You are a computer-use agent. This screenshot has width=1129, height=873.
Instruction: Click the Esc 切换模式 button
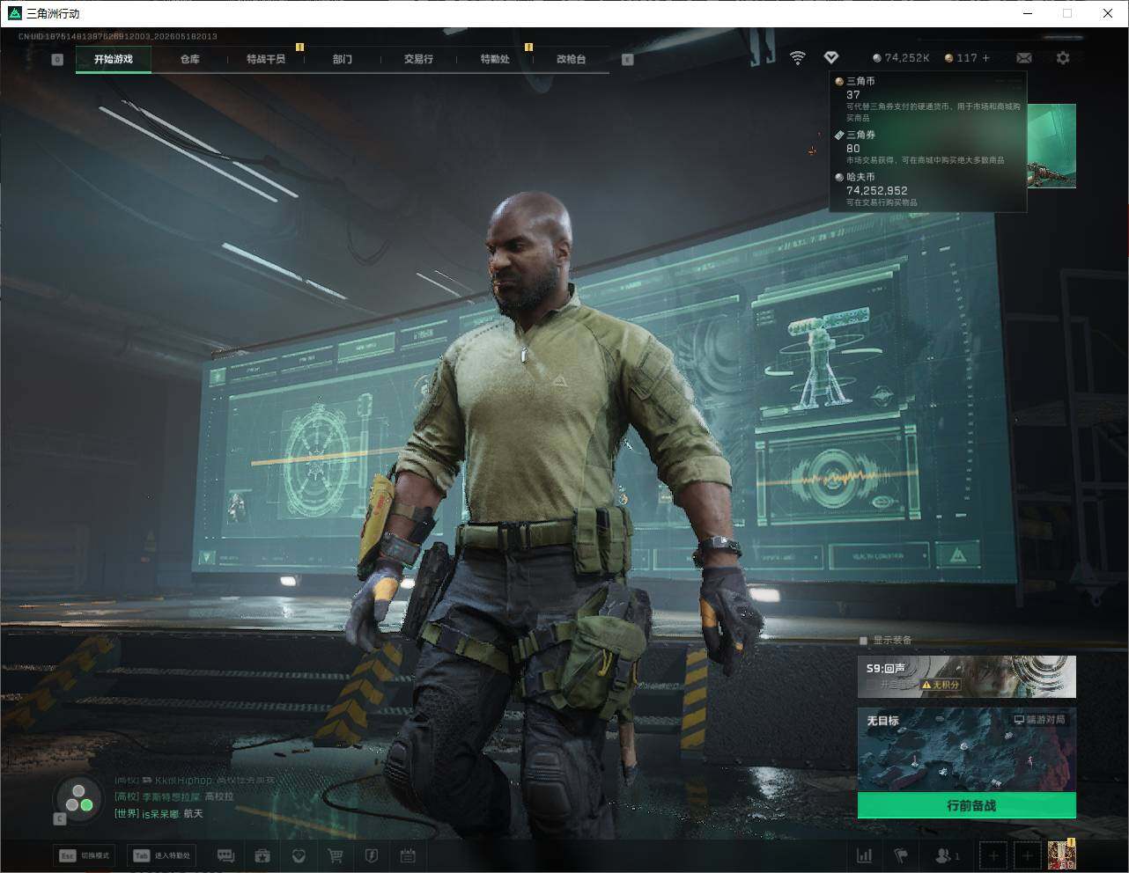point(85,855)
